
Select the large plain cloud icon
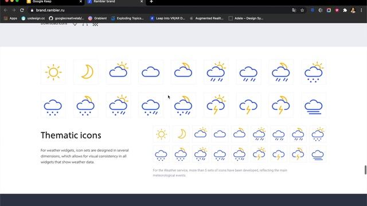coord(151,72)
